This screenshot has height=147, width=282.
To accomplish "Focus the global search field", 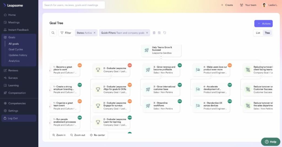I will click(74, 5).
